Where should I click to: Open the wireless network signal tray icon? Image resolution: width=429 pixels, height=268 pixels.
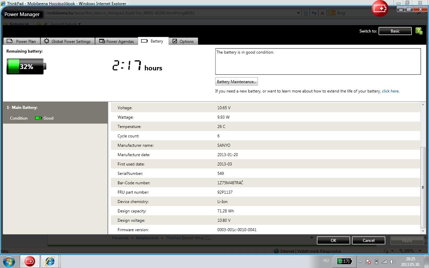(x=384, y=262)
